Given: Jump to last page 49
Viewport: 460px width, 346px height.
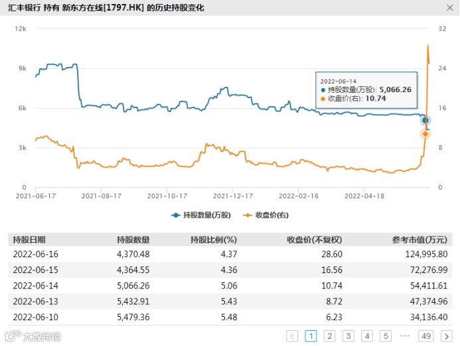Looking at the screenshot, I should [x=426, y=336].
